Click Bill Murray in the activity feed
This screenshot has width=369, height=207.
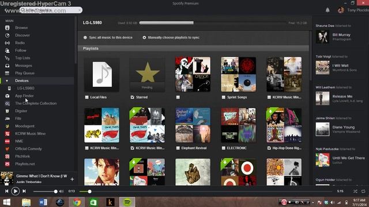[341, 34]
